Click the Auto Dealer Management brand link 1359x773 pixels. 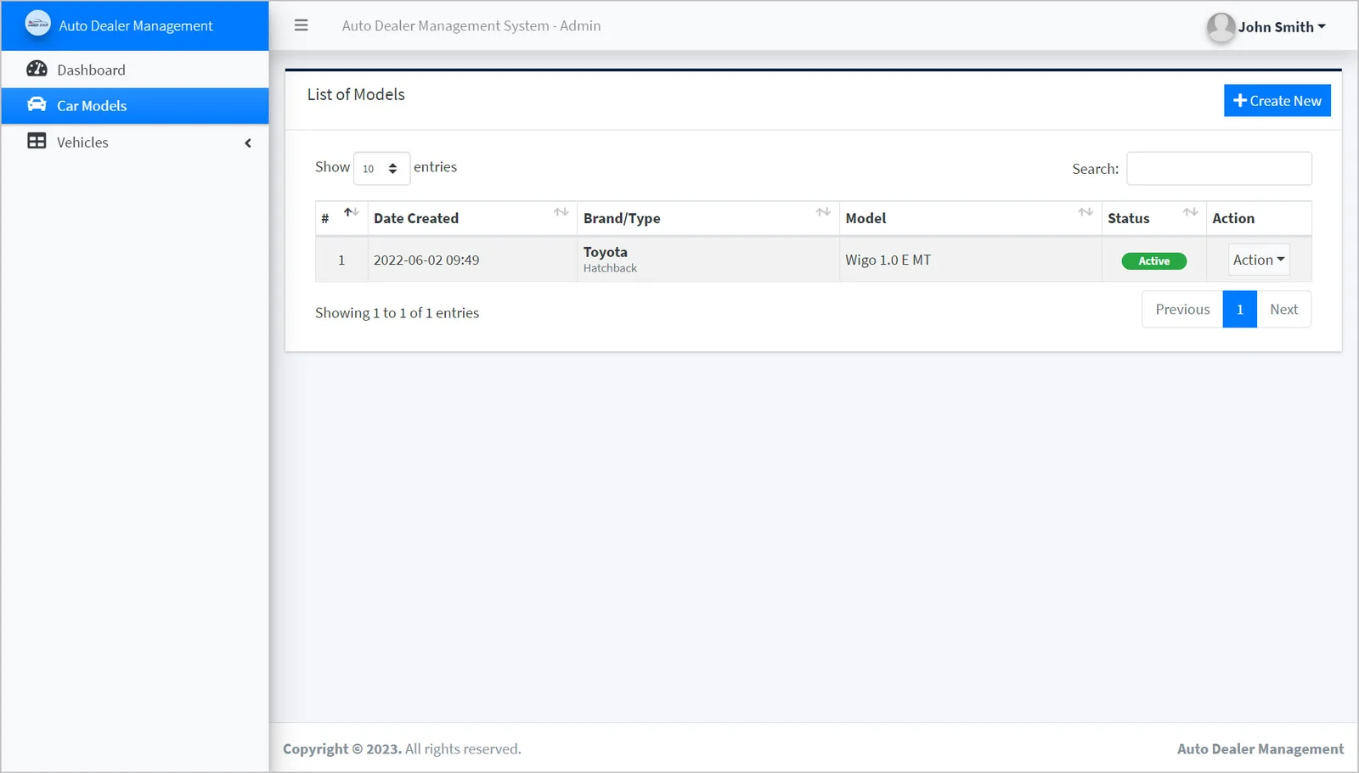coord(135,25)
